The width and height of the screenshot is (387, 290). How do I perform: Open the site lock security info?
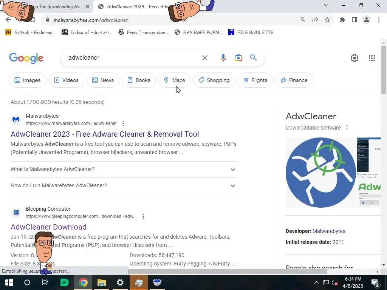[48, 20]
